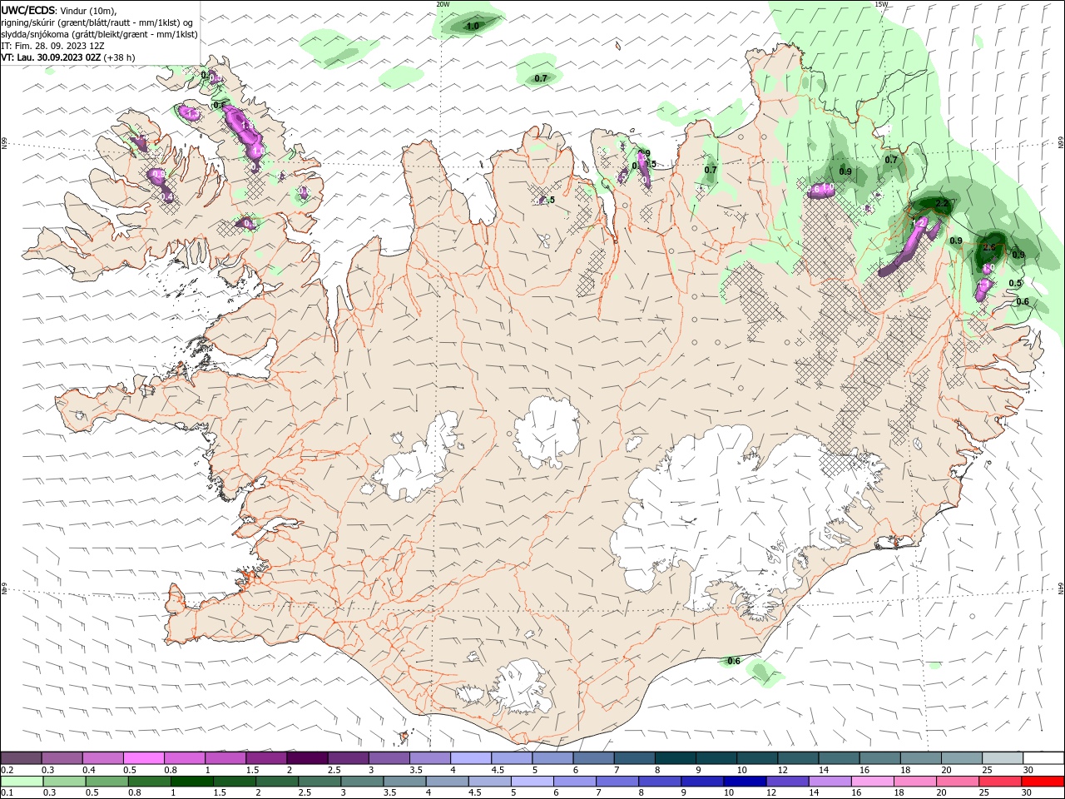Image resolution: width=1065 pixels, height=799 pixels.
Task: Pick the red 30 mm rain legend swatch
Action: 1042,782
